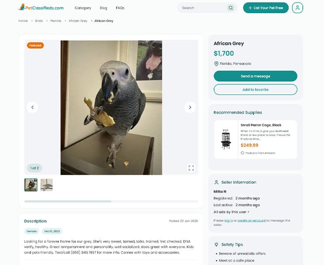Go to the FAQs page
Screen dimensions: 324x265
120,8
